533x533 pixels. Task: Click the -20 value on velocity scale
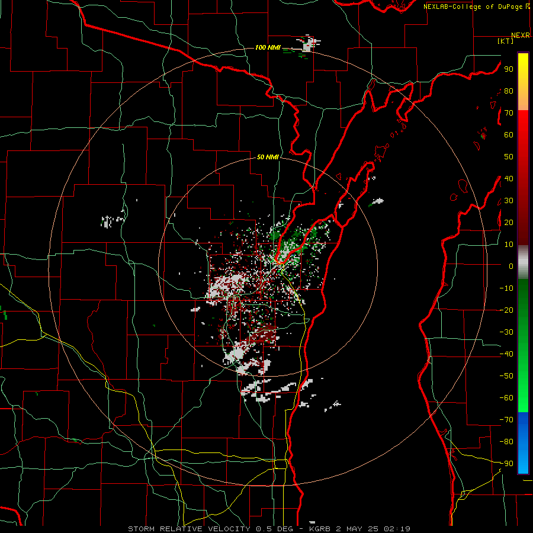(x=506, y=310)
